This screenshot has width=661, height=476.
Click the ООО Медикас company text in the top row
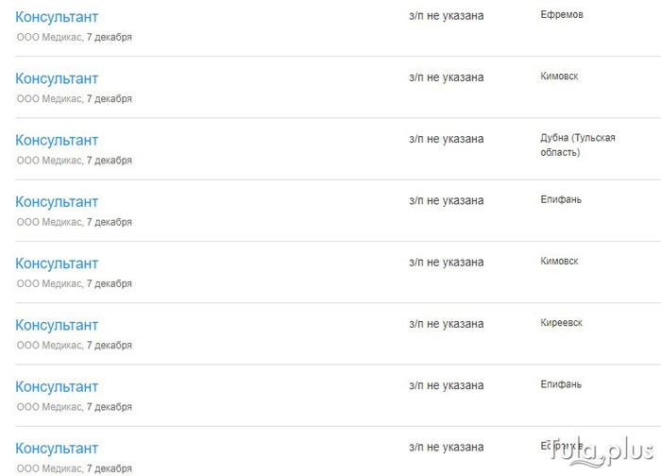coord(49,37)
